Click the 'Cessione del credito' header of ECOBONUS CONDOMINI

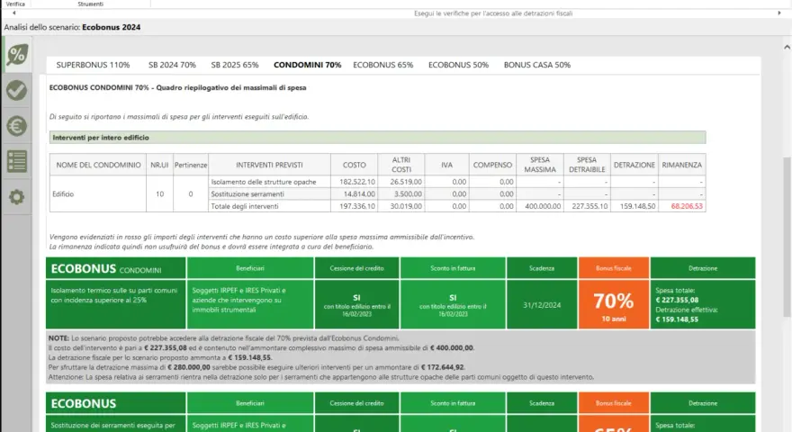(356, 268)
